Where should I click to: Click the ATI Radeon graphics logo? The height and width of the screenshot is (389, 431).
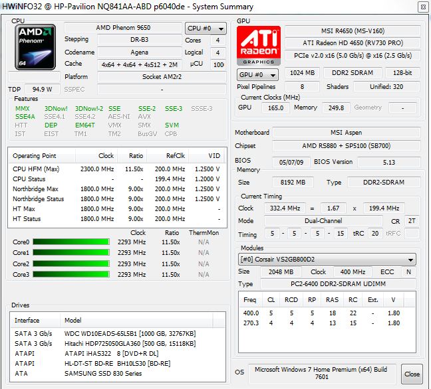[x=258, y=46]
